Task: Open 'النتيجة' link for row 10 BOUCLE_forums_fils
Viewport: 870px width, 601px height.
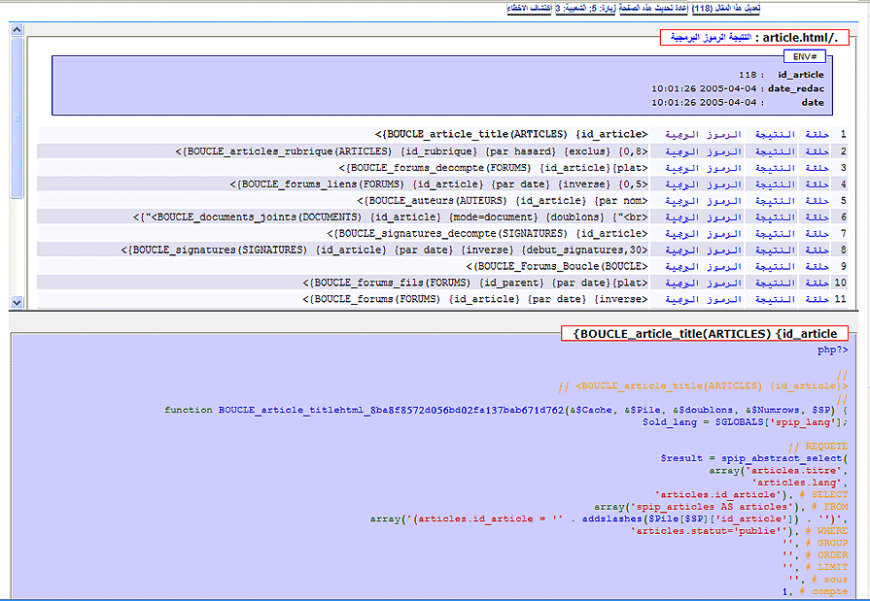Action: pyautogui.click(x=775, y=284)
